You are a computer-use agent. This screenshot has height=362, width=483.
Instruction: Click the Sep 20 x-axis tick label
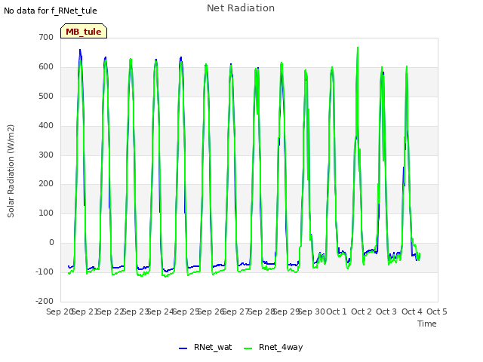[x=60, y=311]
